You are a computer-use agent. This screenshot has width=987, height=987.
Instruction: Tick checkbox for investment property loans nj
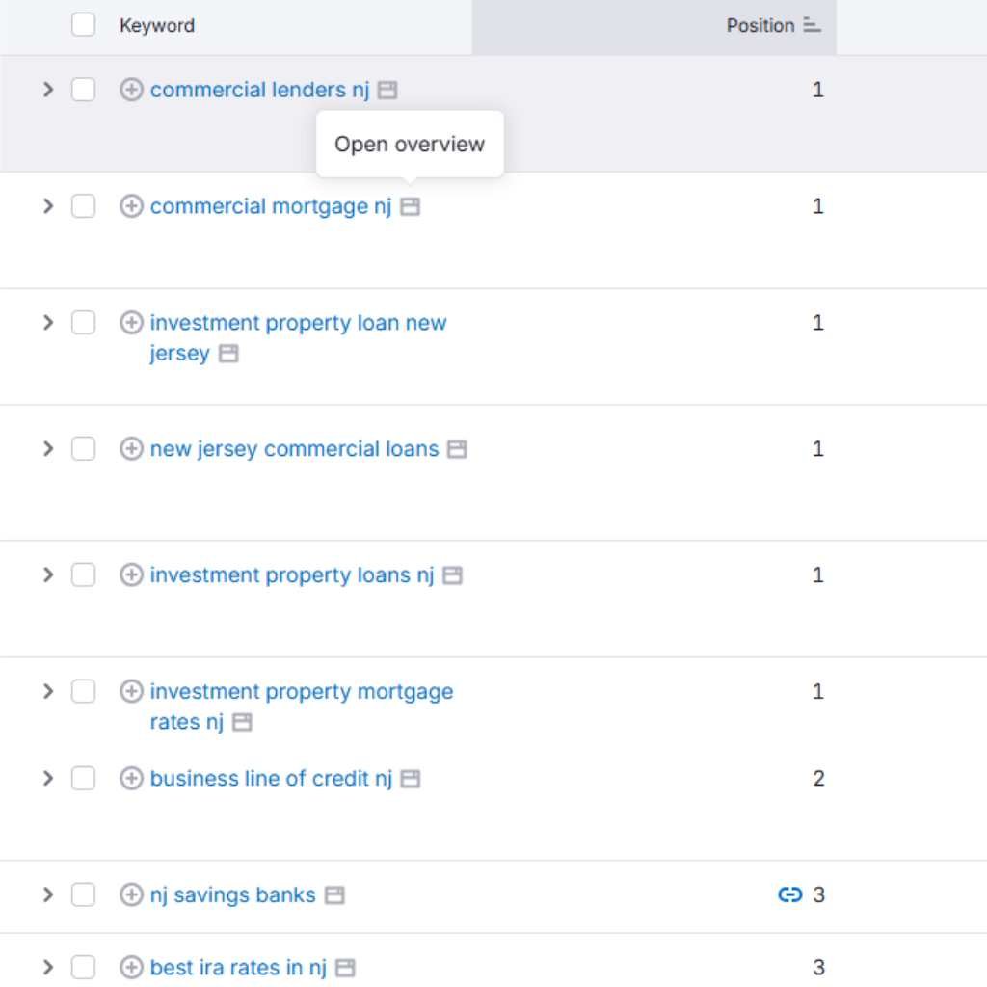coord(84,575)
